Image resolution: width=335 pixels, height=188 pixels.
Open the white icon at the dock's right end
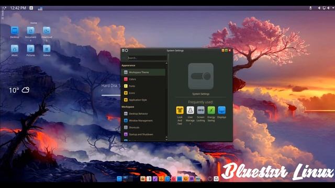pyautogui.click(x=216, y=179)
